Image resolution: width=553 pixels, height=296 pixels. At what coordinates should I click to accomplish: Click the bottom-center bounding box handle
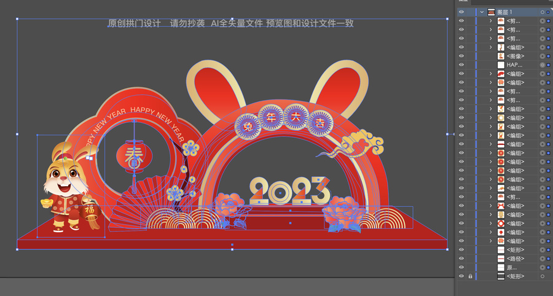[232, 249]
